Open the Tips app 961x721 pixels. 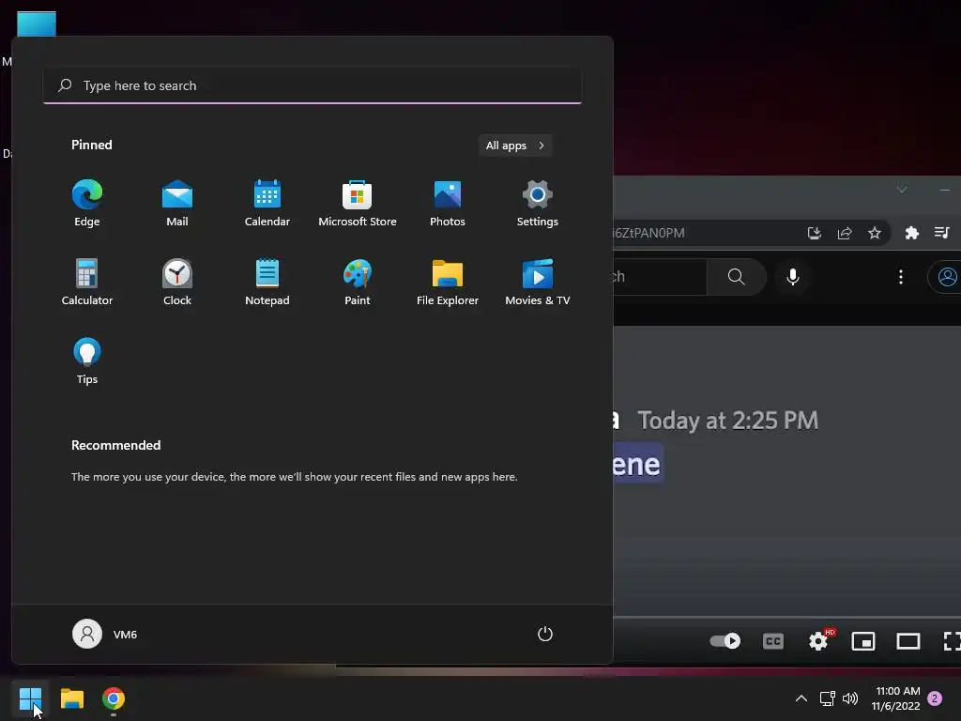coord(87,361)
